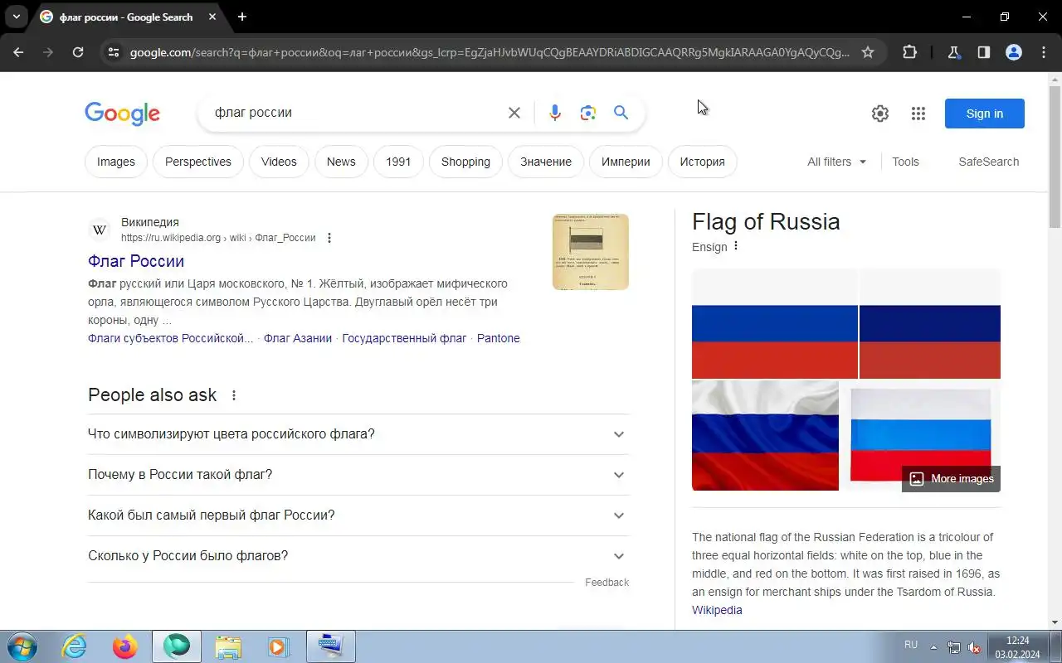Open the Pantone sublink
Screen dimensions: 1062x663
click(499, 338)
